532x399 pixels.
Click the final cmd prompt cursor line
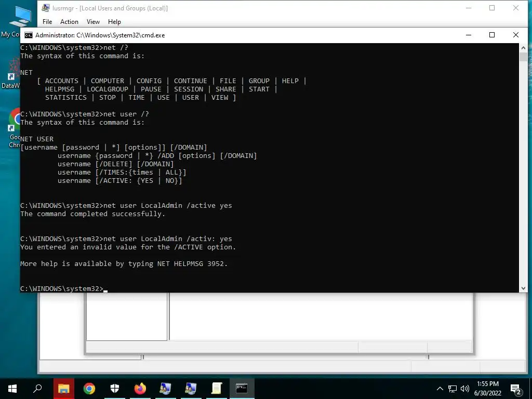point(64,289)
